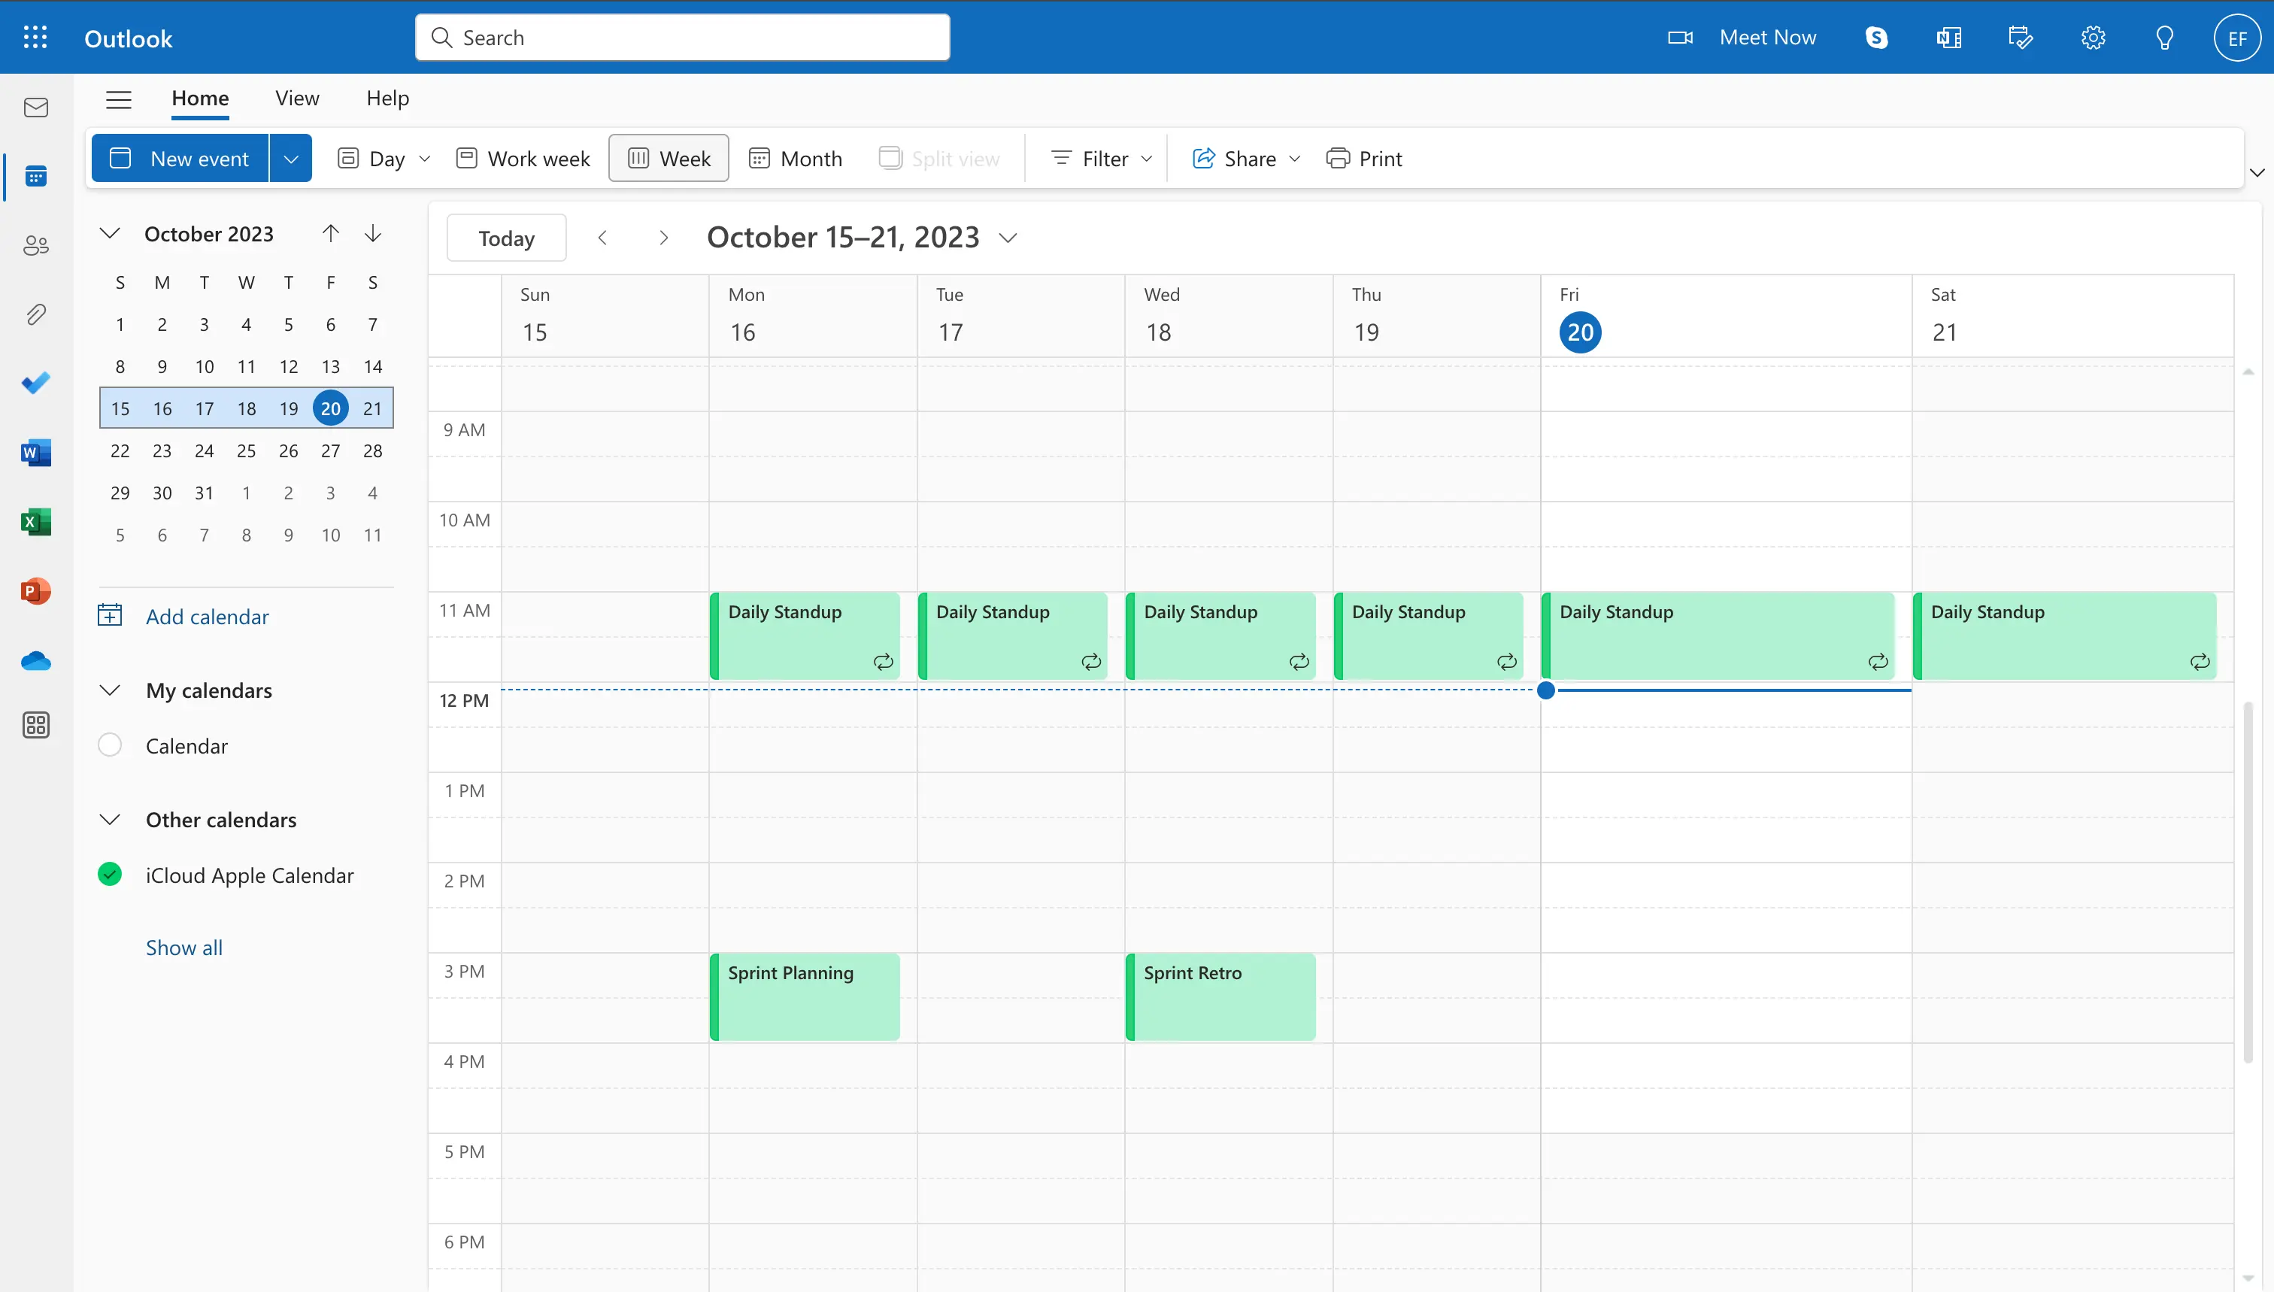Viewport: 2274px width, 1292px height.
Task: Navigate to next week with forward arrow
Action: pos(664,238)
